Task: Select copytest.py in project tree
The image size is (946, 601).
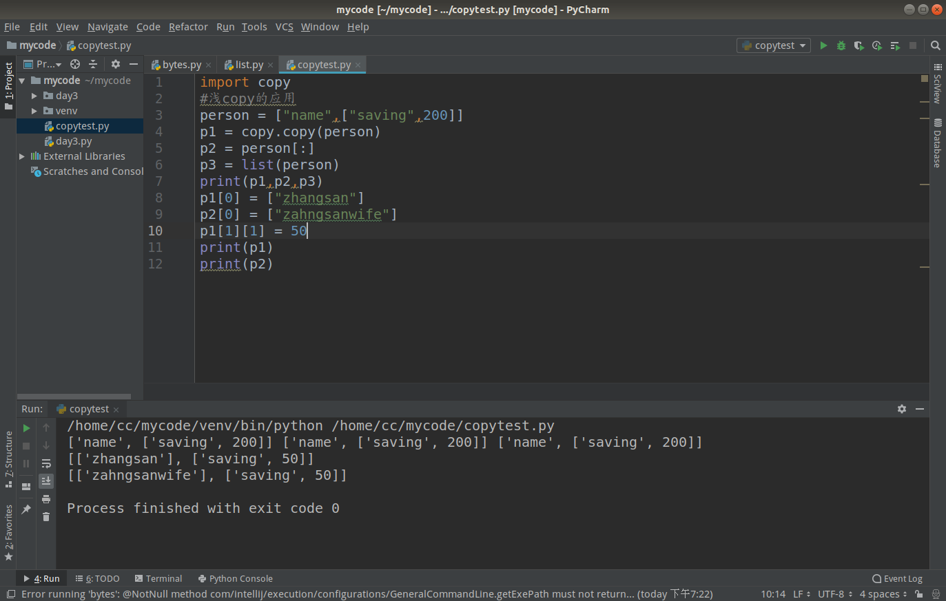Action: tap(80, 126)
